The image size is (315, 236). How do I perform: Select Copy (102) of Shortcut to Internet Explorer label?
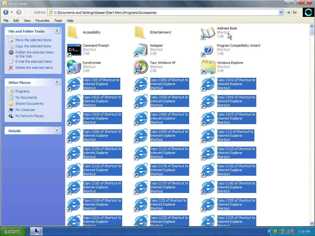102,101
